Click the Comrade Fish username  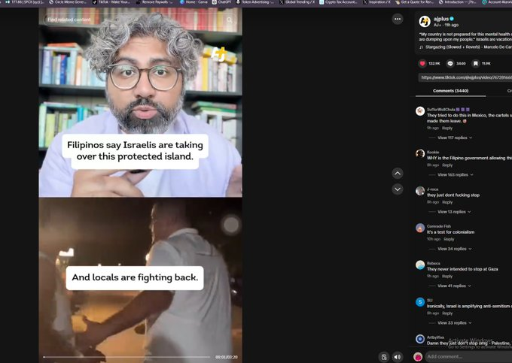439,226
